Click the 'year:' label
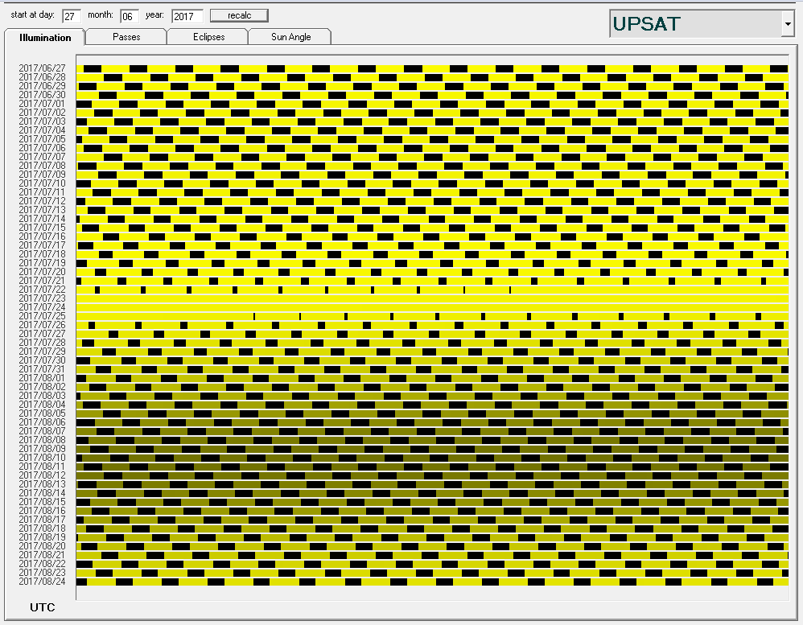Screen dimensions: 803x625 154,14
